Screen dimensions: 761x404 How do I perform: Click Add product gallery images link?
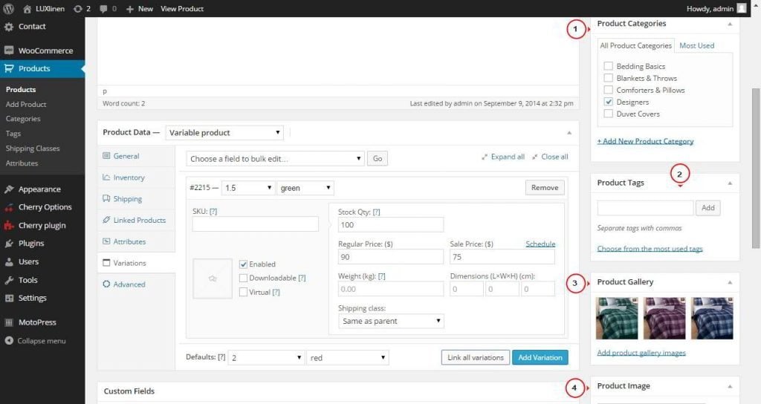(641, 353)
